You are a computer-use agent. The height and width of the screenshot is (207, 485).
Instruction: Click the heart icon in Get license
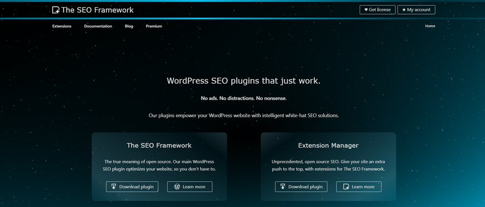click(x=366, y=10)
